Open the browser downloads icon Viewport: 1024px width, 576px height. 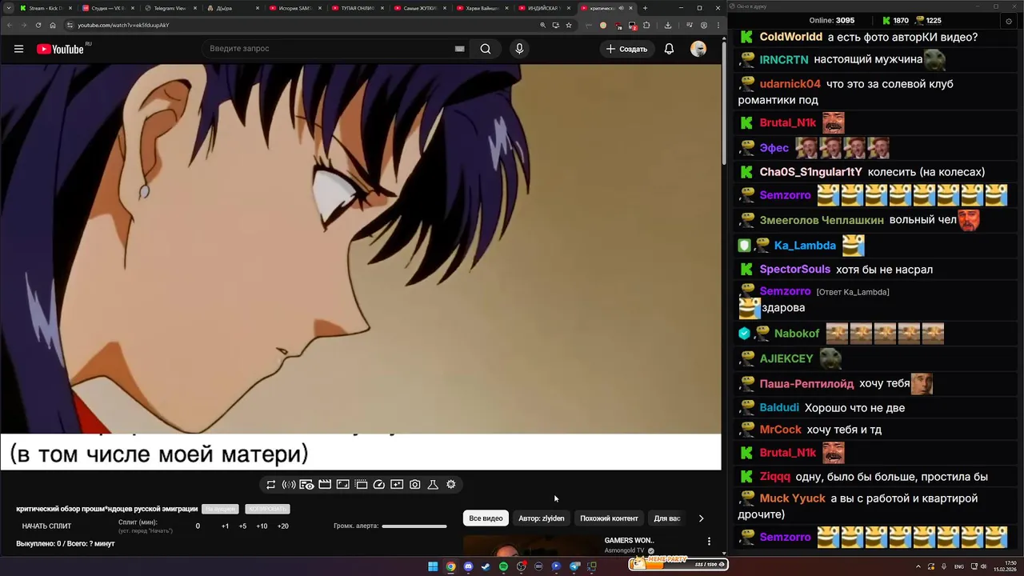pos(668,25)
